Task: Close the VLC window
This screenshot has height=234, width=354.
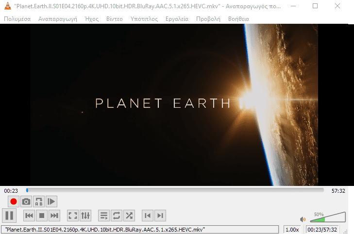Action: (337, 6)
